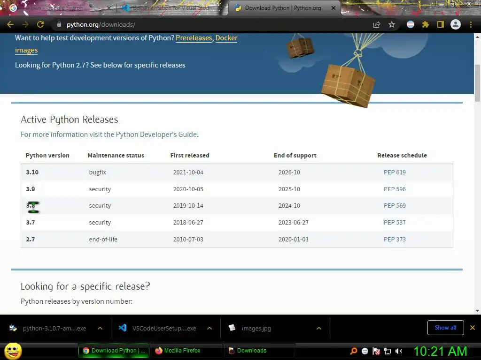Open the Chrome profile avatar
This screenshot has height=360, width=481.
[456, 24]
